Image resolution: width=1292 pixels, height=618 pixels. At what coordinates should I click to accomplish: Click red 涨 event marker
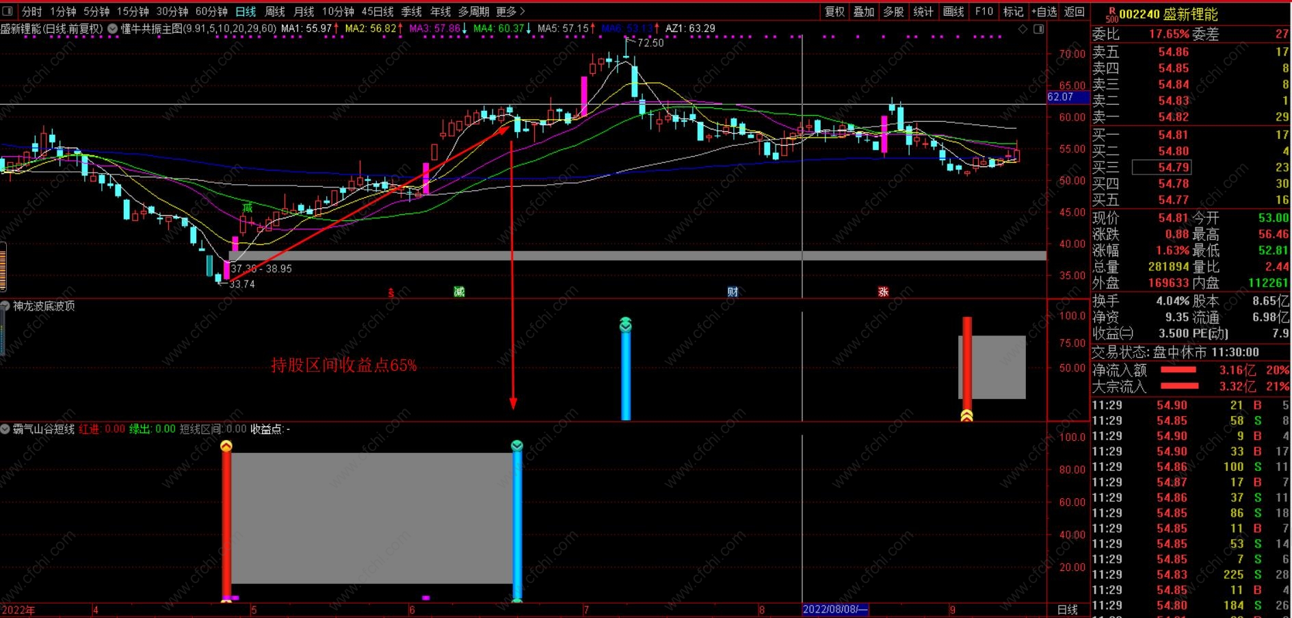coord(883,292)
